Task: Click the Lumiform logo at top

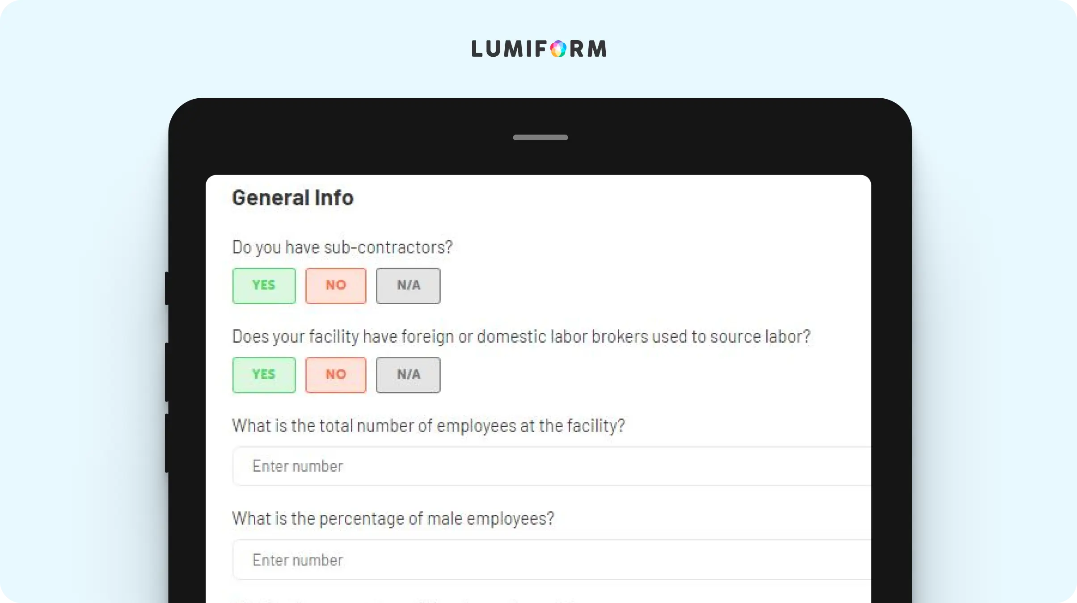Action: [x=539, y=49]
